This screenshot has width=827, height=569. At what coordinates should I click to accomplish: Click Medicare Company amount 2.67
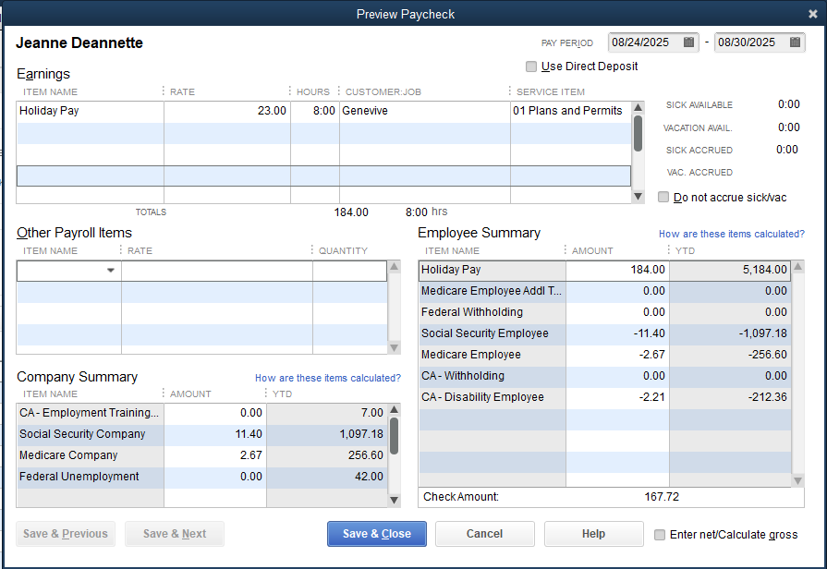click(215, 455)
